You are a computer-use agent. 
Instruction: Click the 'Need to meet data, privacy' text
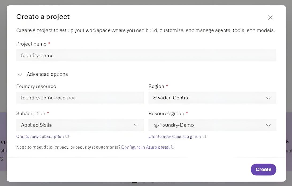(x=68, y=147)
